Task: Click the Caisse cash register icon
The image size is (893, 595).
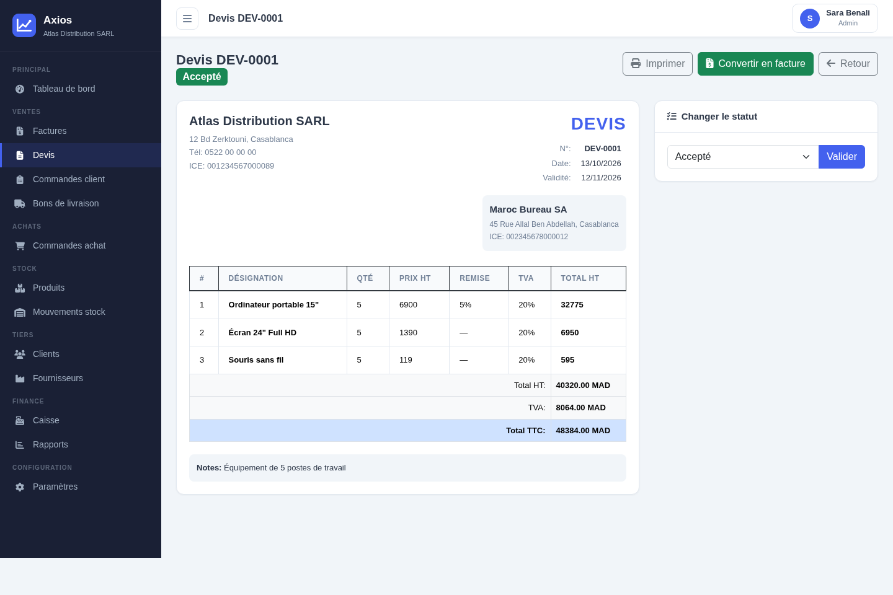Action: click(20, 420)
